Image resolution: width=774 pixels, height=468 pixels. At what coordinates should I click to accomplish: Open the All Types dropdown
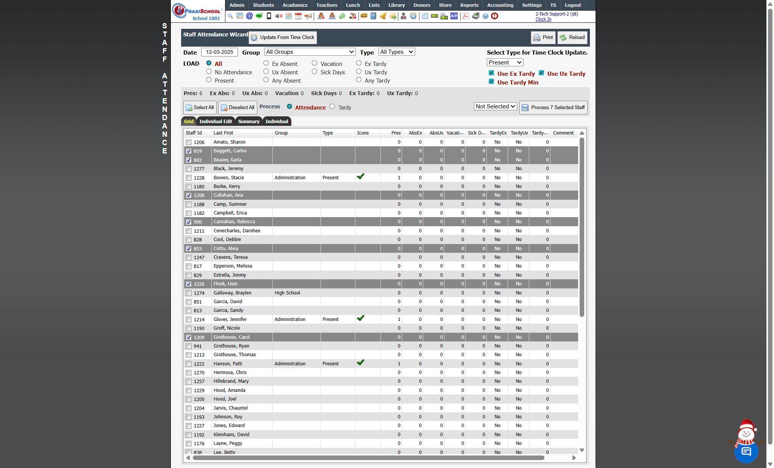click(x=396, y=52)
